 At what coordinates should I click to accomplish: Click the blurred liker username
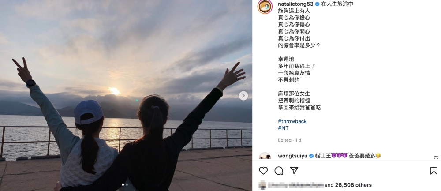295,185
